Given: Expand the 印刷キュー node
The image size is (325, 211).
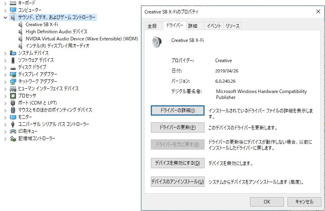Looking at the screenshot, I should coord(5,131).
